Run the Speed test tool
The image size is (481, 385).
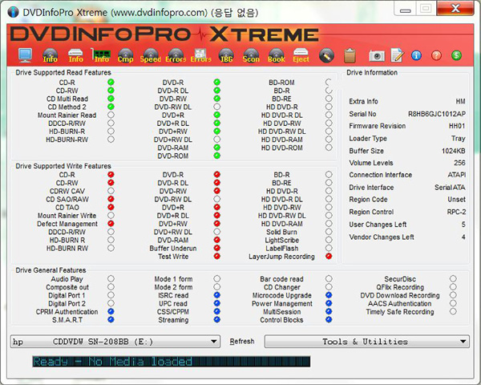(x=151, y=55)
